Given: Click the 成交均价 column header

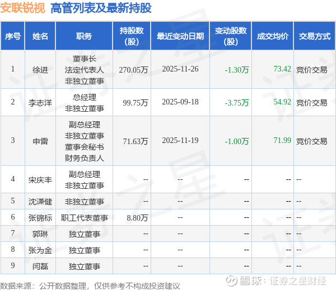Looking at the screenshot, I should (x=273, y=36).
